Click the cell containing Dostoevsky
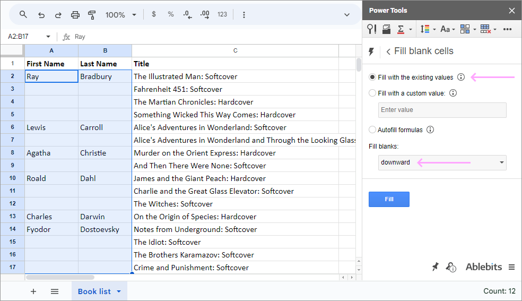Viewport: 522px width, 301px height. point(105,229)
